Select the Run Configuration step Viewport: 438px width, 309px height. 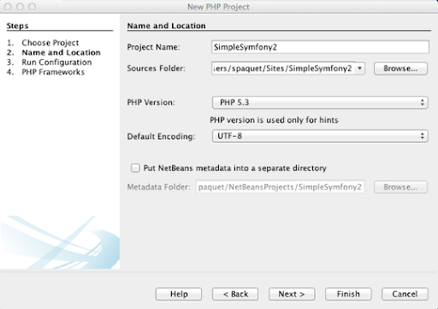56,62
